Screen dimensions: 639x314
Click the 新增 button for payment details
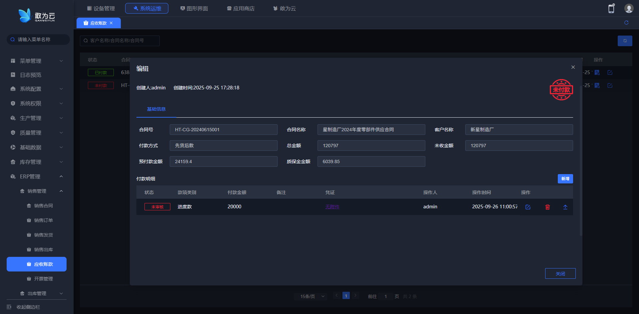point(565,179)
